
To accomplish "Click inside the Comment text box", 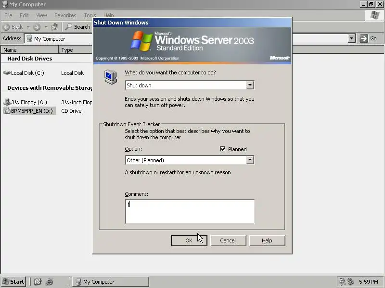I will [190, 212].
